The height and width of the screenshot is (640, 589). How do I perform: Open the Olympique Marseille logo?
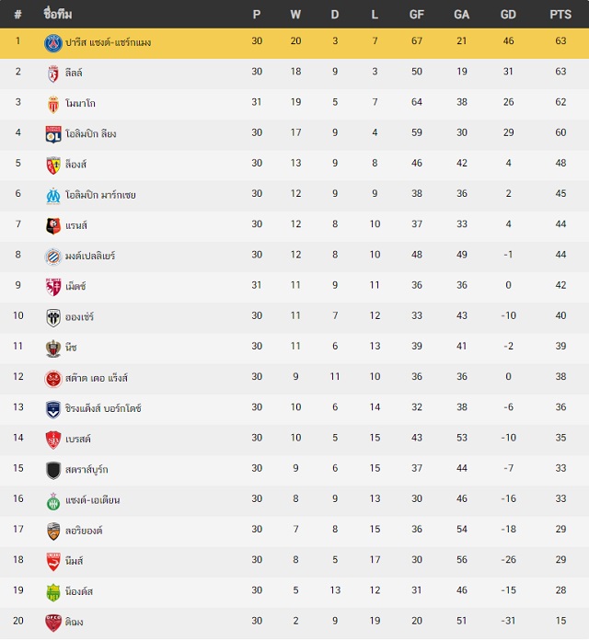point(53,196)
